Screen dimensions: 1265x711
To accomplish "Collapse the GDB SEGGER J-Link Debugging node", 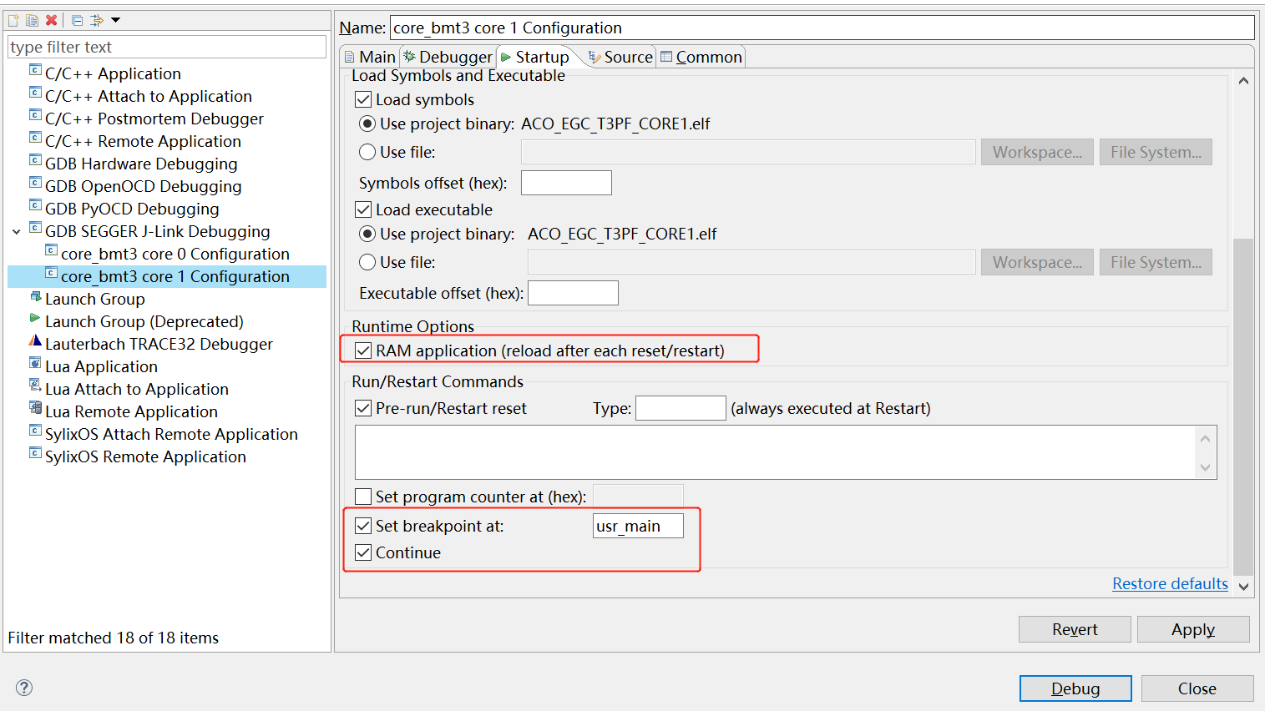I will (16, 232).
